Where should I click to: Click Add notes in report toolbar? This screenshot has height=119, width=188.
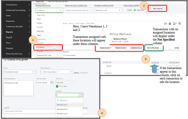(x=80, y=23)
